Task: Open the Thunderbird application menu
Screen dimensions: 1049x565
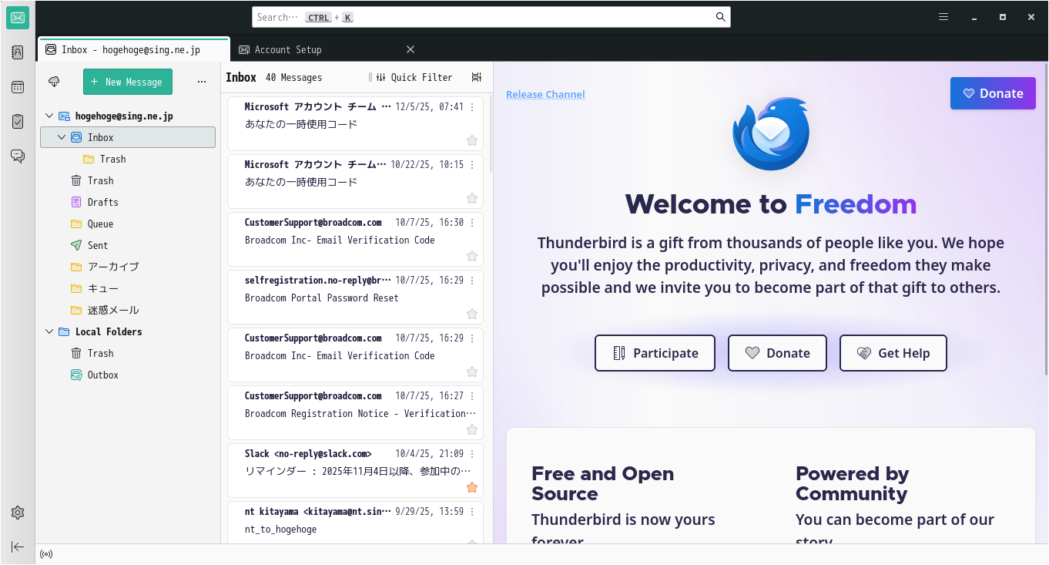Action: [x=943, y=17]
